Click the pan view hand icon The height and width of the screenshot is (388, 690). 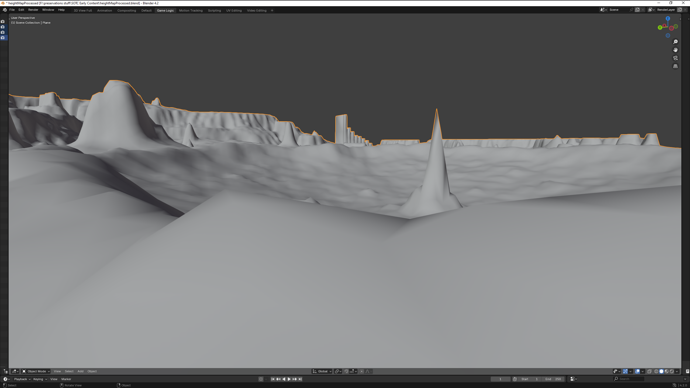[675, 50]
